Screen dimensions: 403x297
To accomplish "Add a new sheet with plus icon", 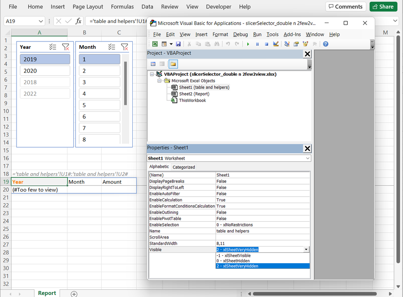I will [x=74, y=294].
